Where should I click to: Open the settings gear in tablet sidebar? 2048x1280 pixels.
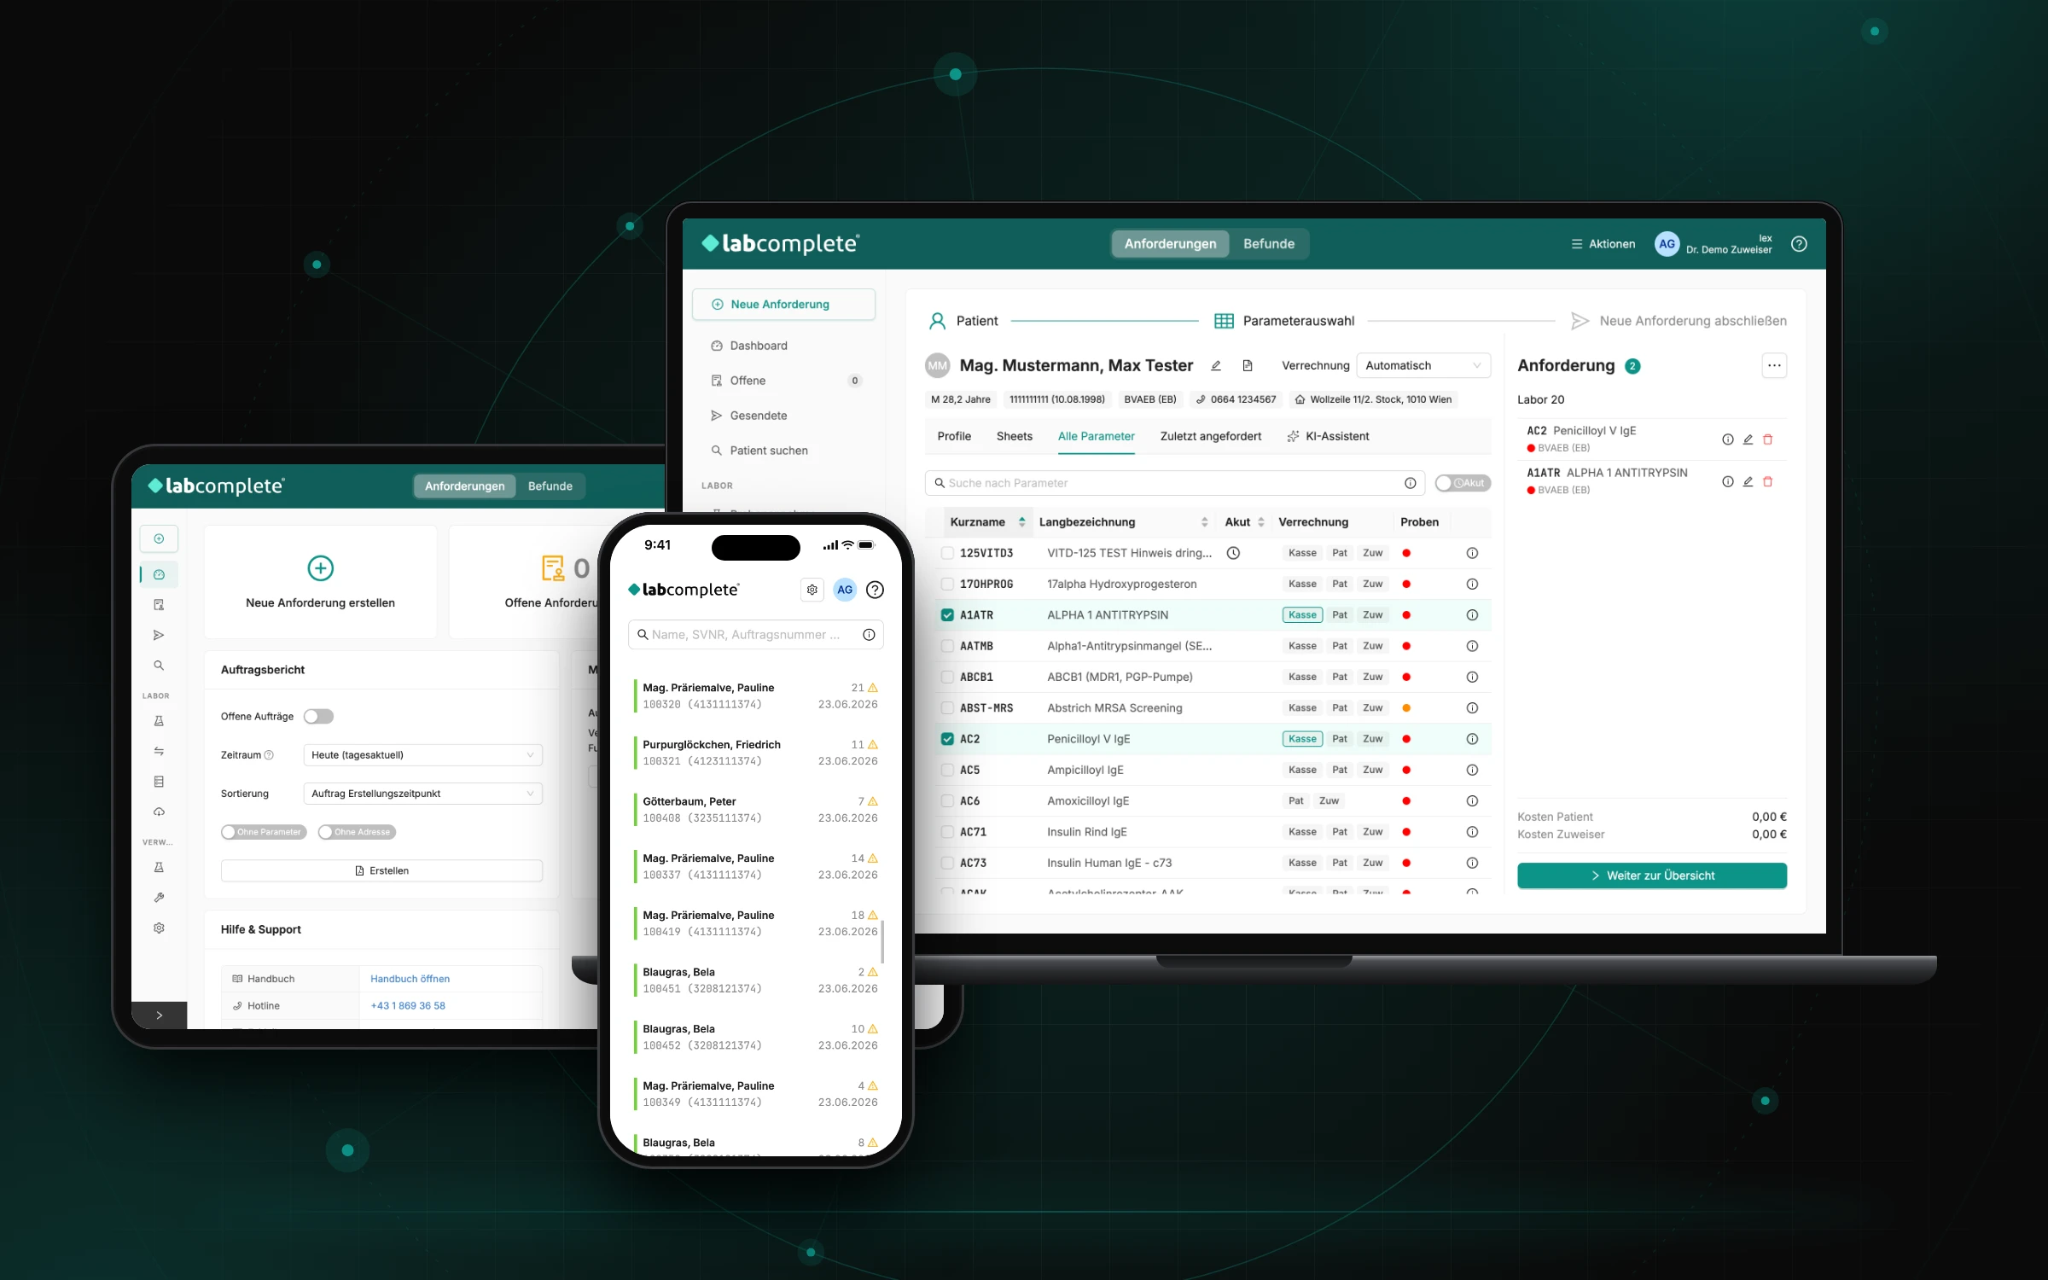click(159, 928)
